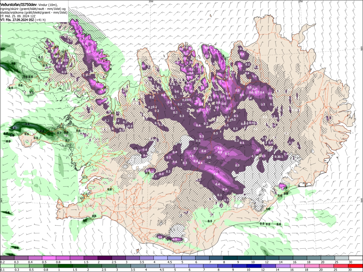
Task: Click the '2.4' rainfall value on the map
Action: point(42,131)
